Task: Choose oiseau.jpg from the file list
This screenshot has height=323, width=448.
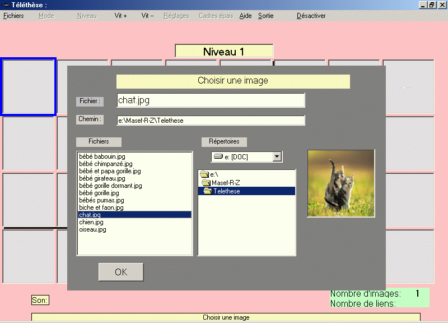Action: pyautogui.click(x=93, y=229)
